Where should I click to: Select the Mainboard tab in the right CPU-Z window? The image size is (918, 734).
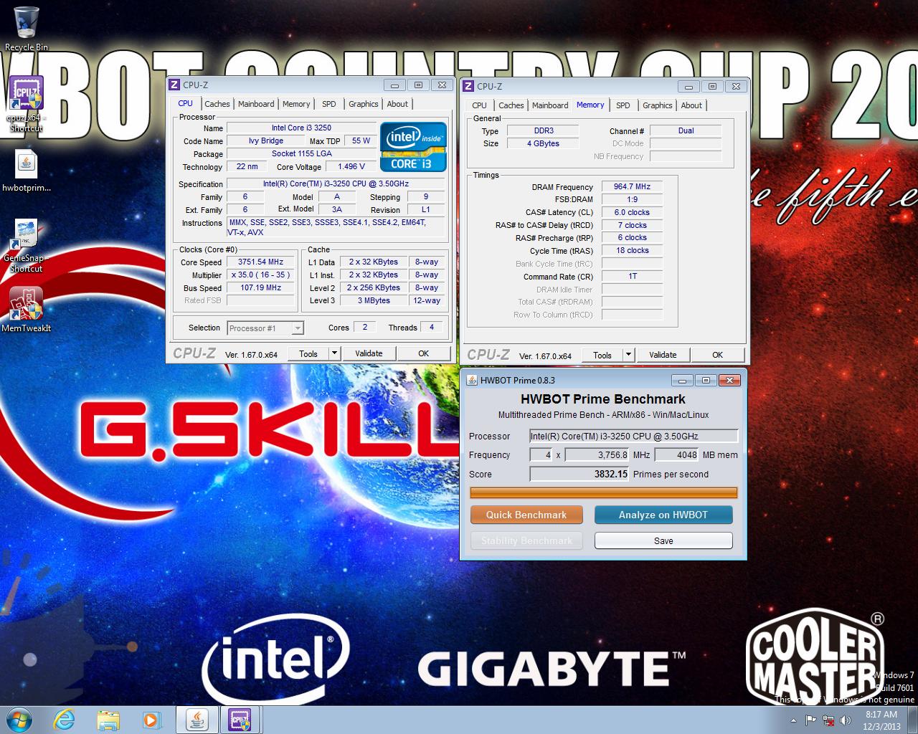(x=550, y=105)
